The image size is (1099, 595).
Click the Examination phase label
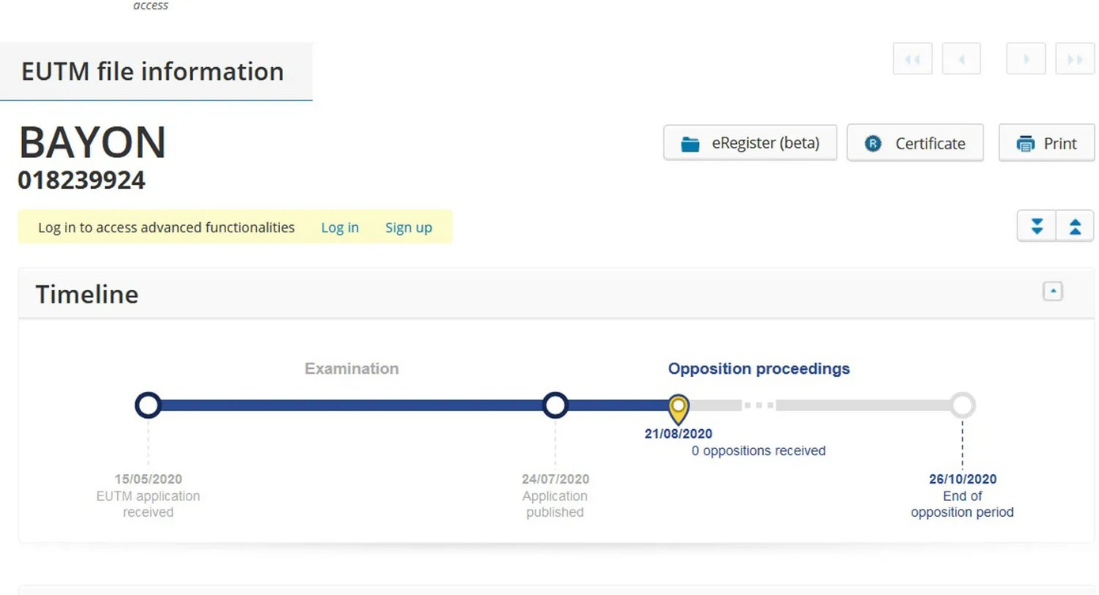[352, 369]
